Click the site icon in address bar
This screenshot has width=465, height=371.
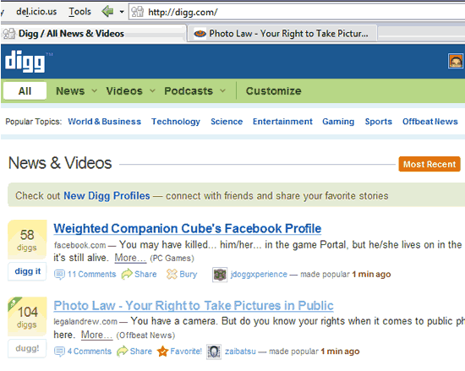137,12
